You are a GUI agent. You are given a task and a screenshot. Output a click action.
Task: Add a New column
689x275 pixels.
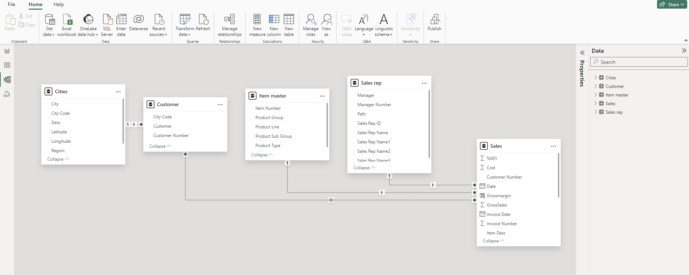click(274, 25)
